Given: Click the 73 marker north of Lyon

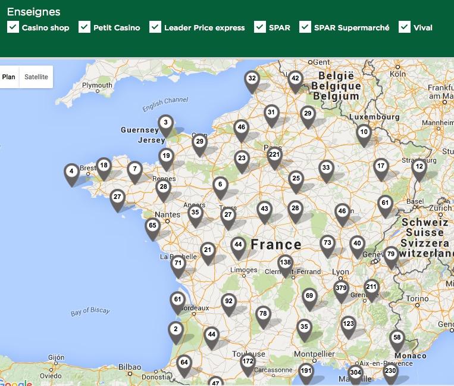Looking at the screenshot, I should 327,247.
